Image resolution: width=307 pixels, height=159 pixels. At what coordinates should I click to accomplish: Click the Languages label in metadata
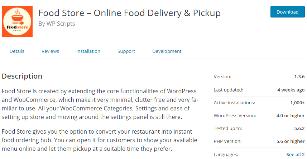pyautogui.click(x=225, y=154)
